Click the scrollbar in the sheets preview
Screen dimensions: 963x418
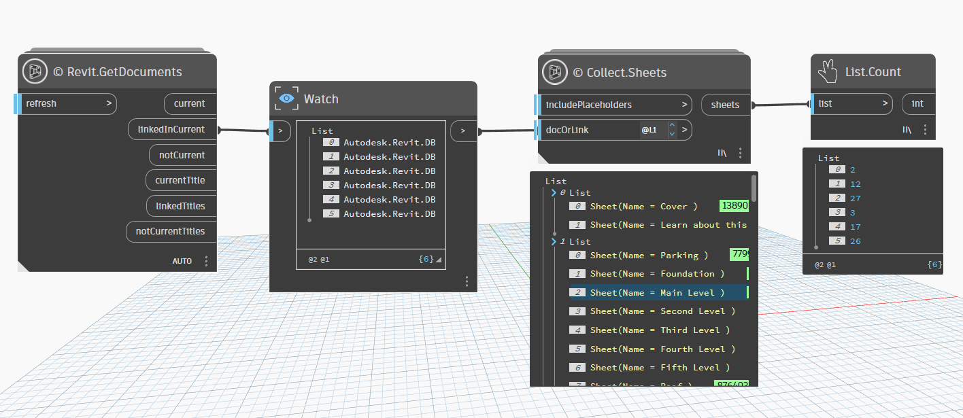coord(754,187)
